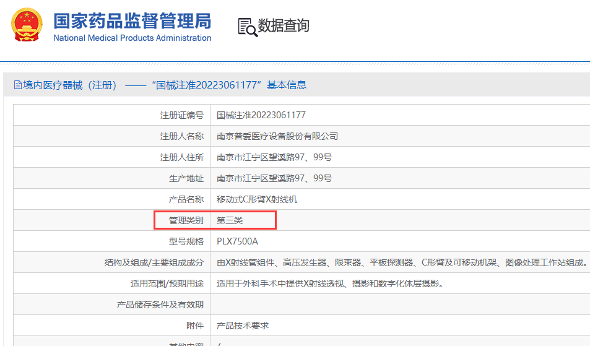Image resolution: width=590 pixels, height=346 pixels.
Task: Select the 境内医疗器械（注册）basic info header text
Action: pyautogui.click(x=165, y=85)
